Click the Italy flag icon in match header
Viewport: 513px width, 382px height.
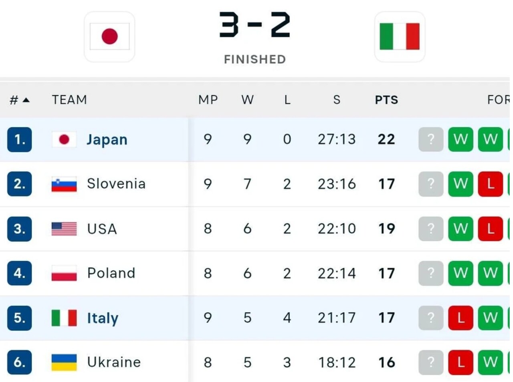(400, 36)
